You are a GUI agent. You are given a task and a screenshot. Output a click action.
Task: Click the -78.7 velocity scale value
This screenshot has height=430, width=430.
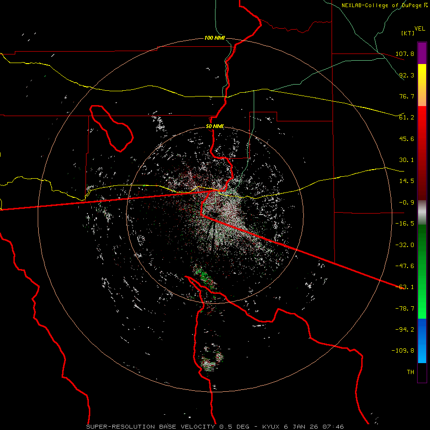pyautogui.click(x=405, y=309)
